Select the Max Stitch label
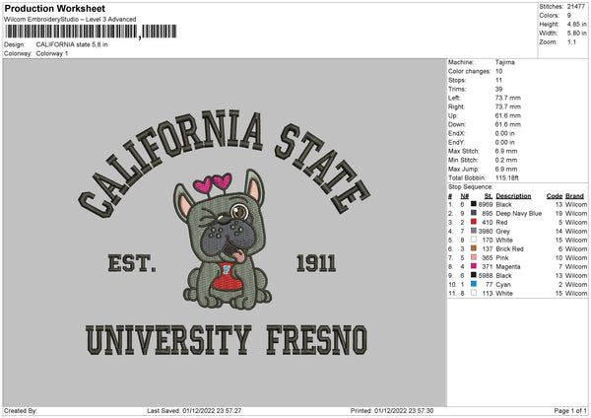Screen dimensions: 591x418 (464, 151)
